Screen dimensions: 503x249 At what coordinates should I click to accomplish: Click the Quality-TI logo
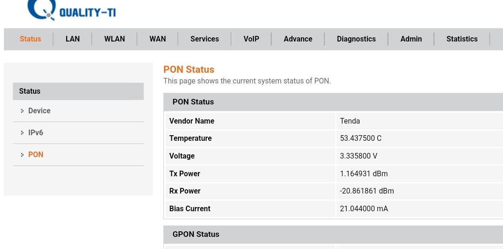point(71,11)
